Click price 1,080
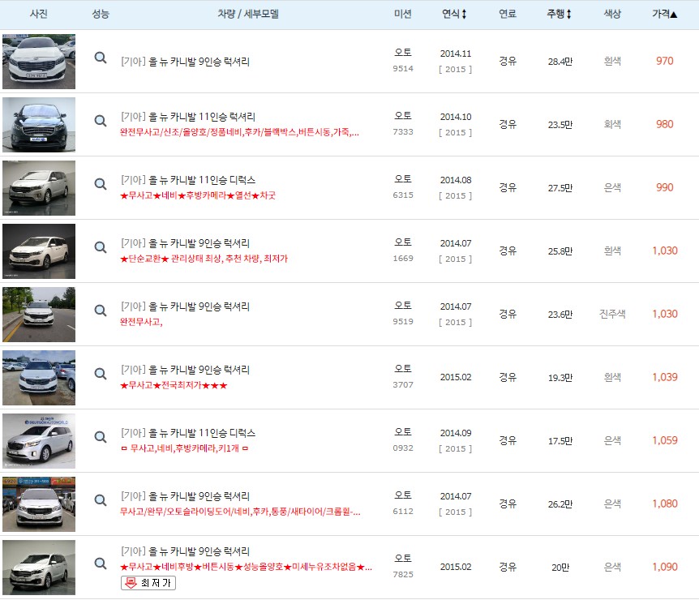 click(x=665, y=504)
